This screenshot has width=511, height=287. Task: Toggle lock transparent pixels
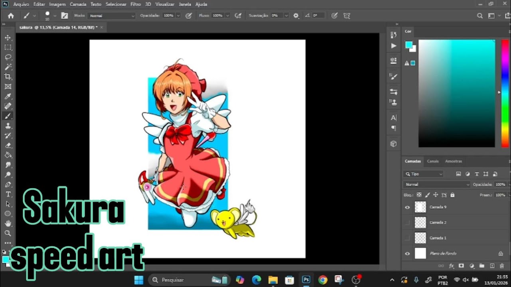419,195
